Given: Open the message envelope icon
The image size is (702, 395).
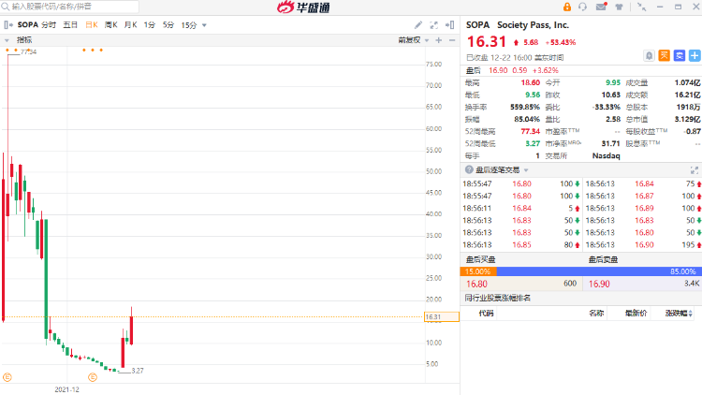Looking at the screenshot, I should [x=601, y=7].
